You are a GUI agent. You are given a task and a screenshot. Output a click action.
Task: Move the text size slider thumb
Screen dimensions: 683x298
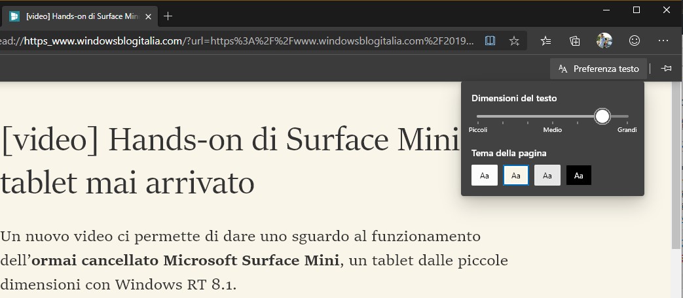(602, 116)
